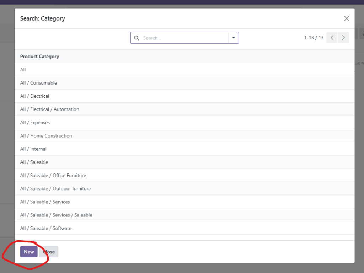Focus the Search... text field
The image size is (364, 273).
[x=184, y=38]
